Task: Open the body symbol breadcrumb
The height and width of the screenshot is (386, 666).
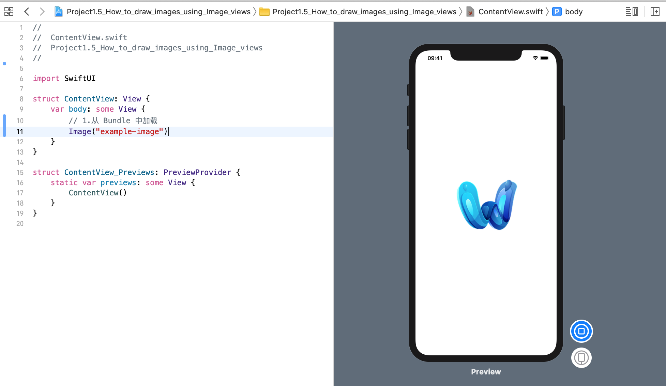Action: 574,12
